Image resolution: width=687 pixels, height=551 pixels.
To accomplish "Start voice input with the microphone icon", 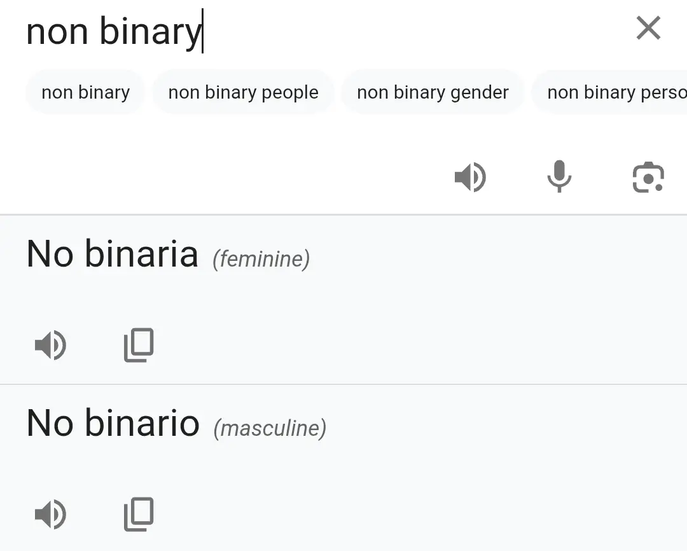I will 559,176.
